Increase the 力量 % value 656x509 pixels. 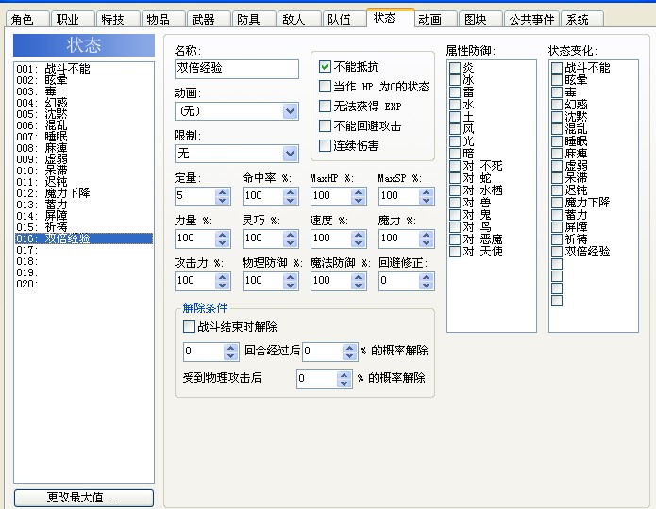point(223,235)
